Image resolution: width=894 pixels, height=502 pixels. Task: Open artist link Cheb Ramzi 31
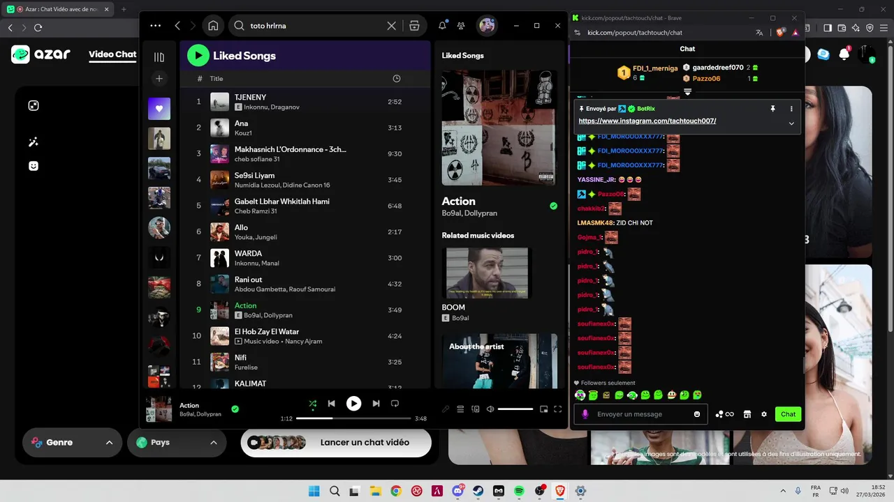[256, 211]
